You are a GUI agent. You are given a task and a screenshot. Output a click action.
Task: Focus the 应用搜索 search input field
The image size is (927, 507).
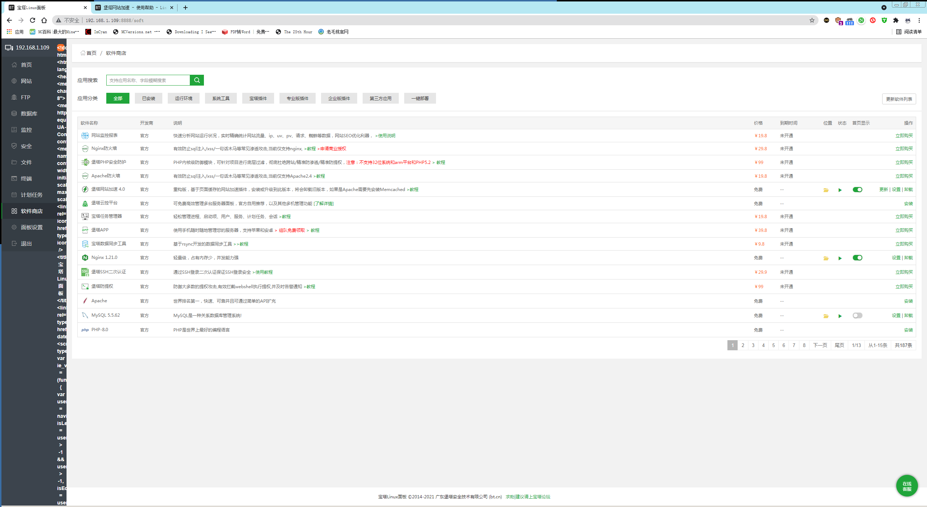148,80
